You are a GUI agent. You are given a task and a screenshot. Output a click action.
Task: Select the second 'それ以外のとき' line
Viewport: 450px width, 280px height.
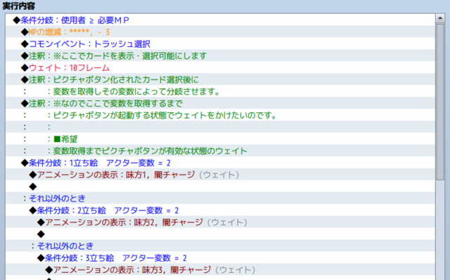click(220, 246)
